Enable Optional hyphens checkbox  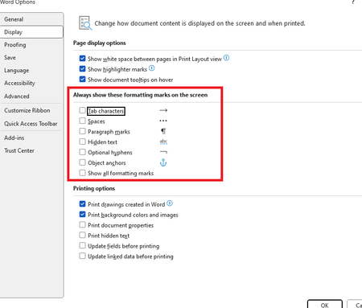coord(82,152)
